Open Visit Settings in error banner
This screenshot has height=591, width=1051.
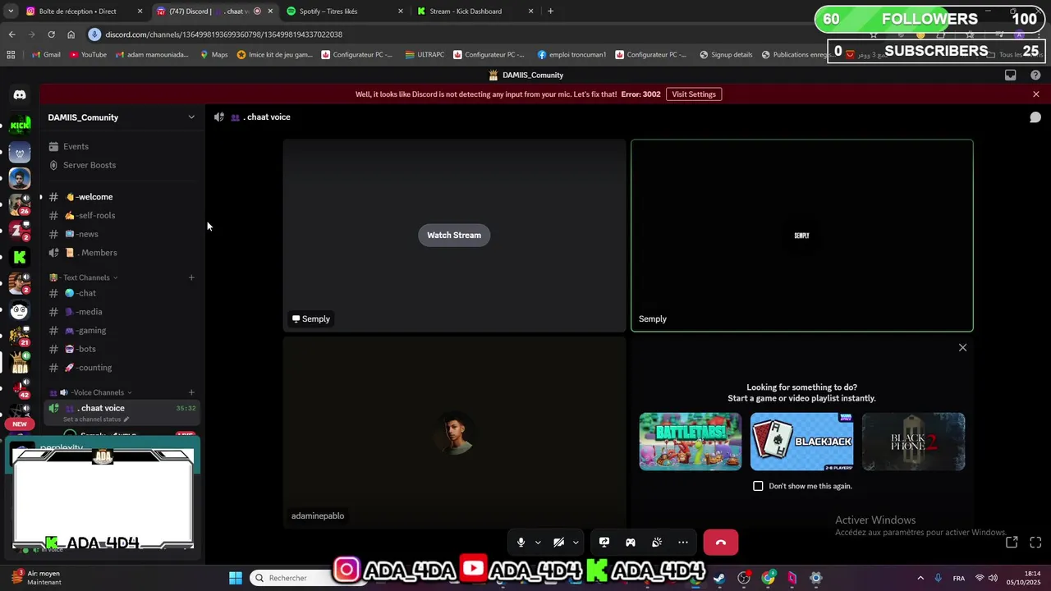(694, 94)
